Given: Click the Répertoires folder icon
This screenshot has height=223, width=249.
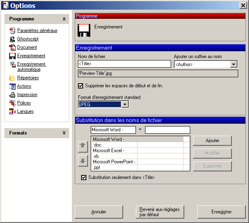Looking at the screenshot, I should click(x=12, y=78).
